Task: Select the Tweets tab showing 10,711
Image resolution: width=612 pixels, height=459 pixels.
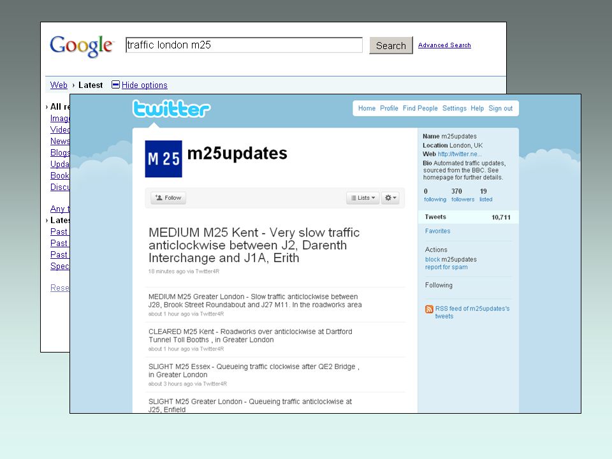Action: 467,217
